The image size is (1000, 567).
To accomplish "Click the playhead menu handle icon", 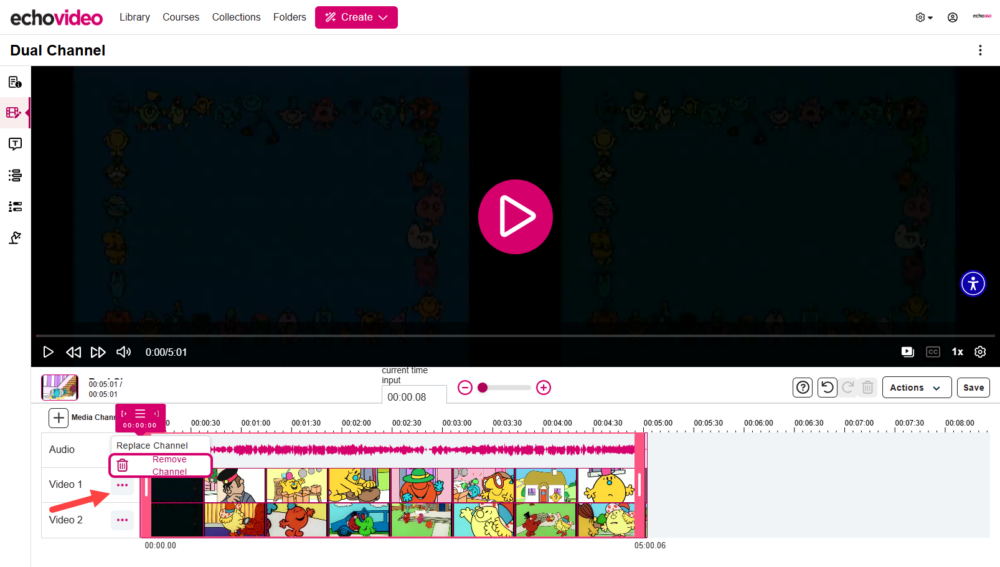I will [140, 414].
